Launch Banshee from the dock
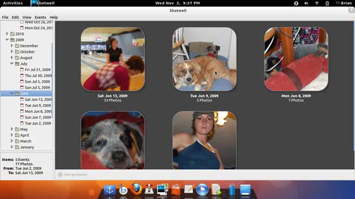This screenshot has height=199, width=355. click(123, 189)
